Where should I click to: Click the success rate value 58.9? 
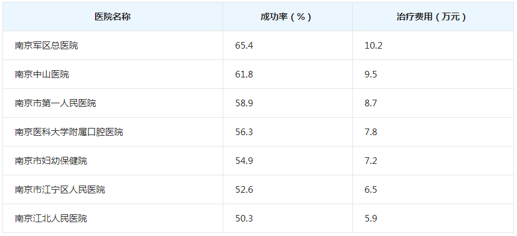click(244, 103)
